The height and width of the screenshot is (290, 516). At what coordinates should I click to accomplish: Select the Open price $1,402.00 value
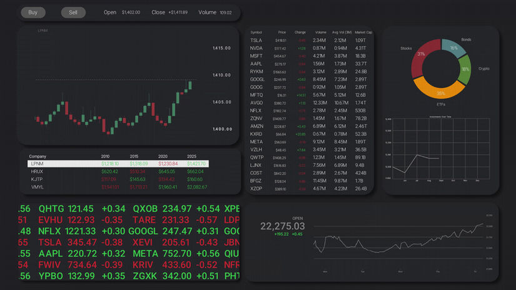(131, 12)
